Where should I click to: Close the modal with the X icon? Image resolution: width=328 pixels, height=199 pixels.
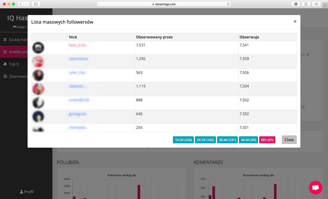point(295,22)
